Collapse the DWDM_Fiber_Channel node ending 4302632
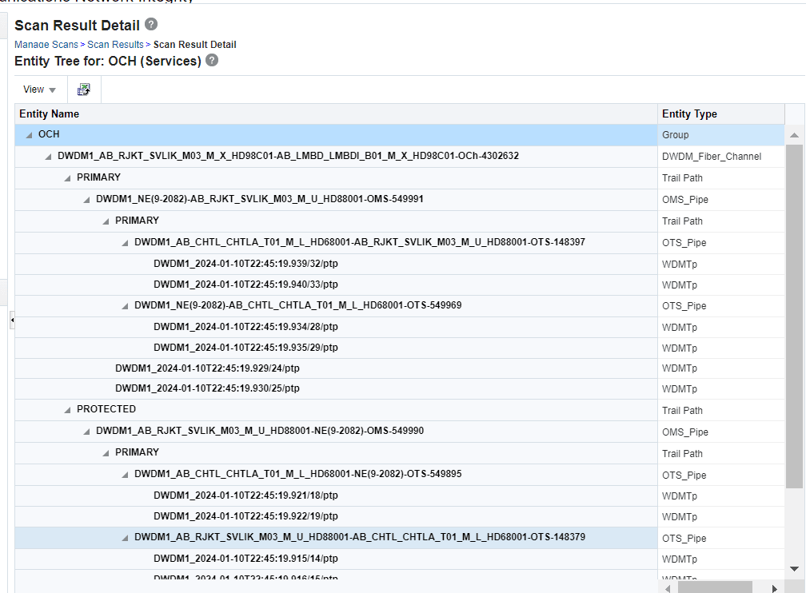This screenshot has width=806, height=593. [x=48, y=156]
